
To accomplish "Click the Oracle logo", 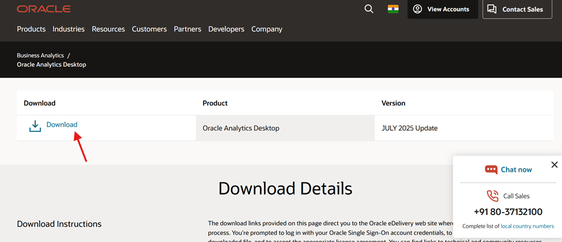I will [44, 9].
